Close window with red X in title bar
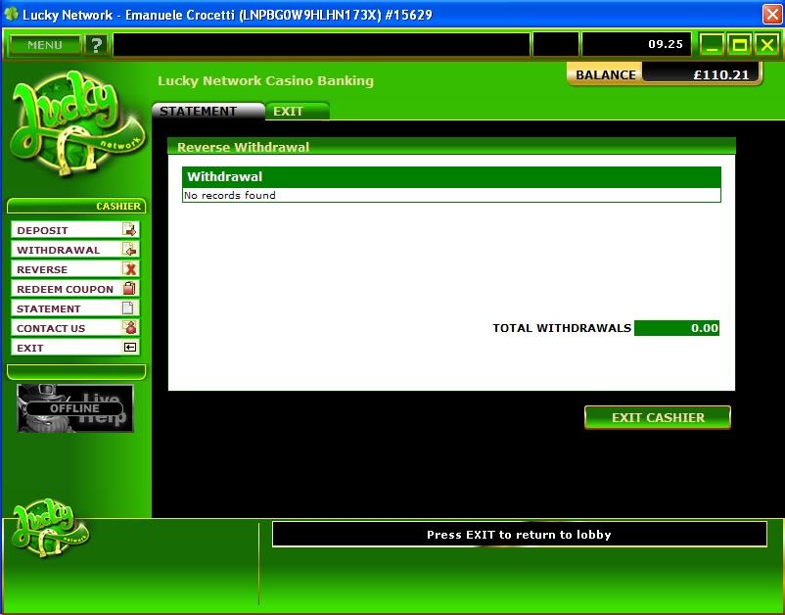The width and height of the screenshot is (785, 615). (x=772, y=14)
